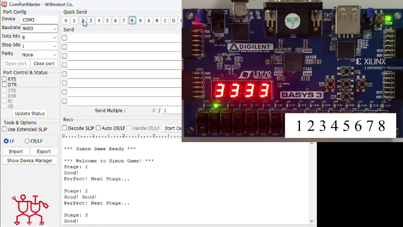403x227 pixels.
Task: Click the Device COM3 input field
Action: click(x=39, y=20)
